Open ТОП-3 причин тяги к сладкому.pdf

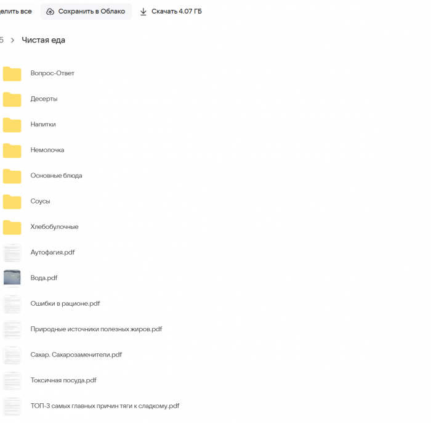point(105,406)
